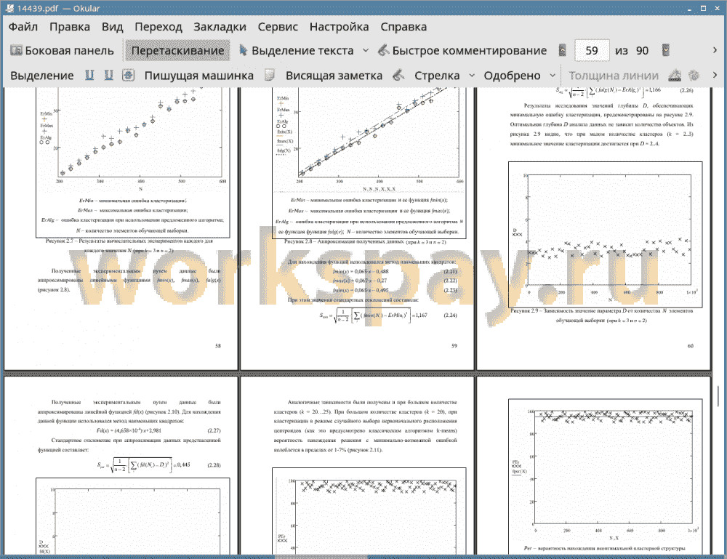Viewport: 727px width, 559px height.
Task: Click the note icon before Висящая заметка
Action: coord(270,75)
